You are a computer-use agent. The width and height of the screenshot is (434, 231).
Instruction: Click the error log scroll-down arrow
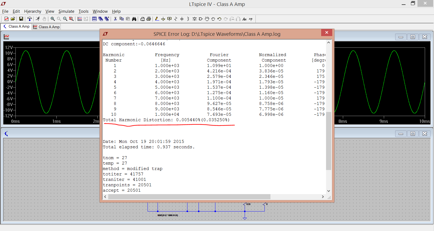[328, 191]
